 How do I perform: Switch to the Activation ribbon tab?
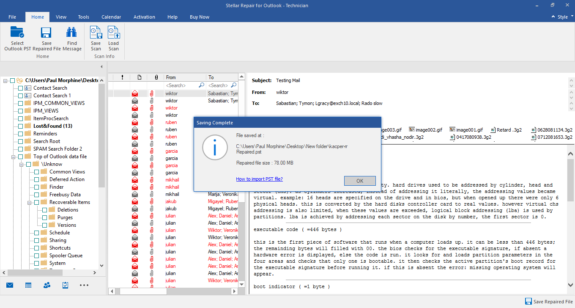pos(144,17)
